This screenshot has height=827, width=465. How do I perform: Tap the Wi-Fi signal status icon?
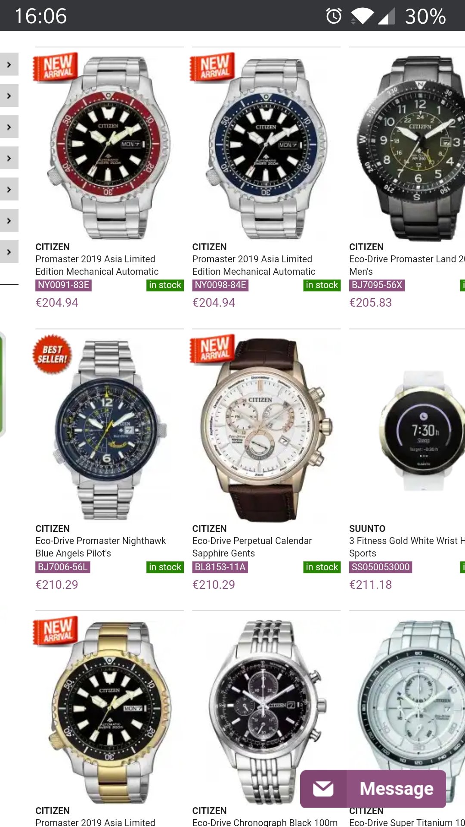[x=362, y=16]
